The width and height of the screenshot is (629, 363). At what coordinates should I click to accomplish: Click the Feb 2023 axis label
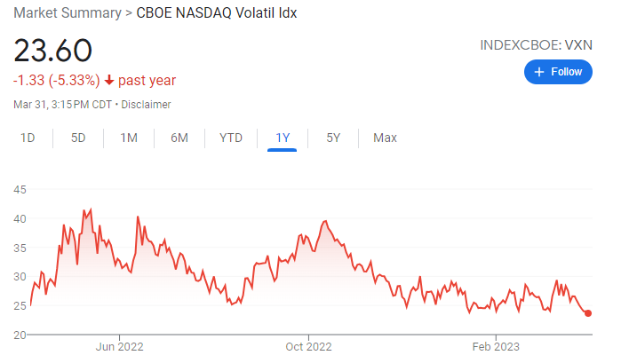click(x=495, y=346)
